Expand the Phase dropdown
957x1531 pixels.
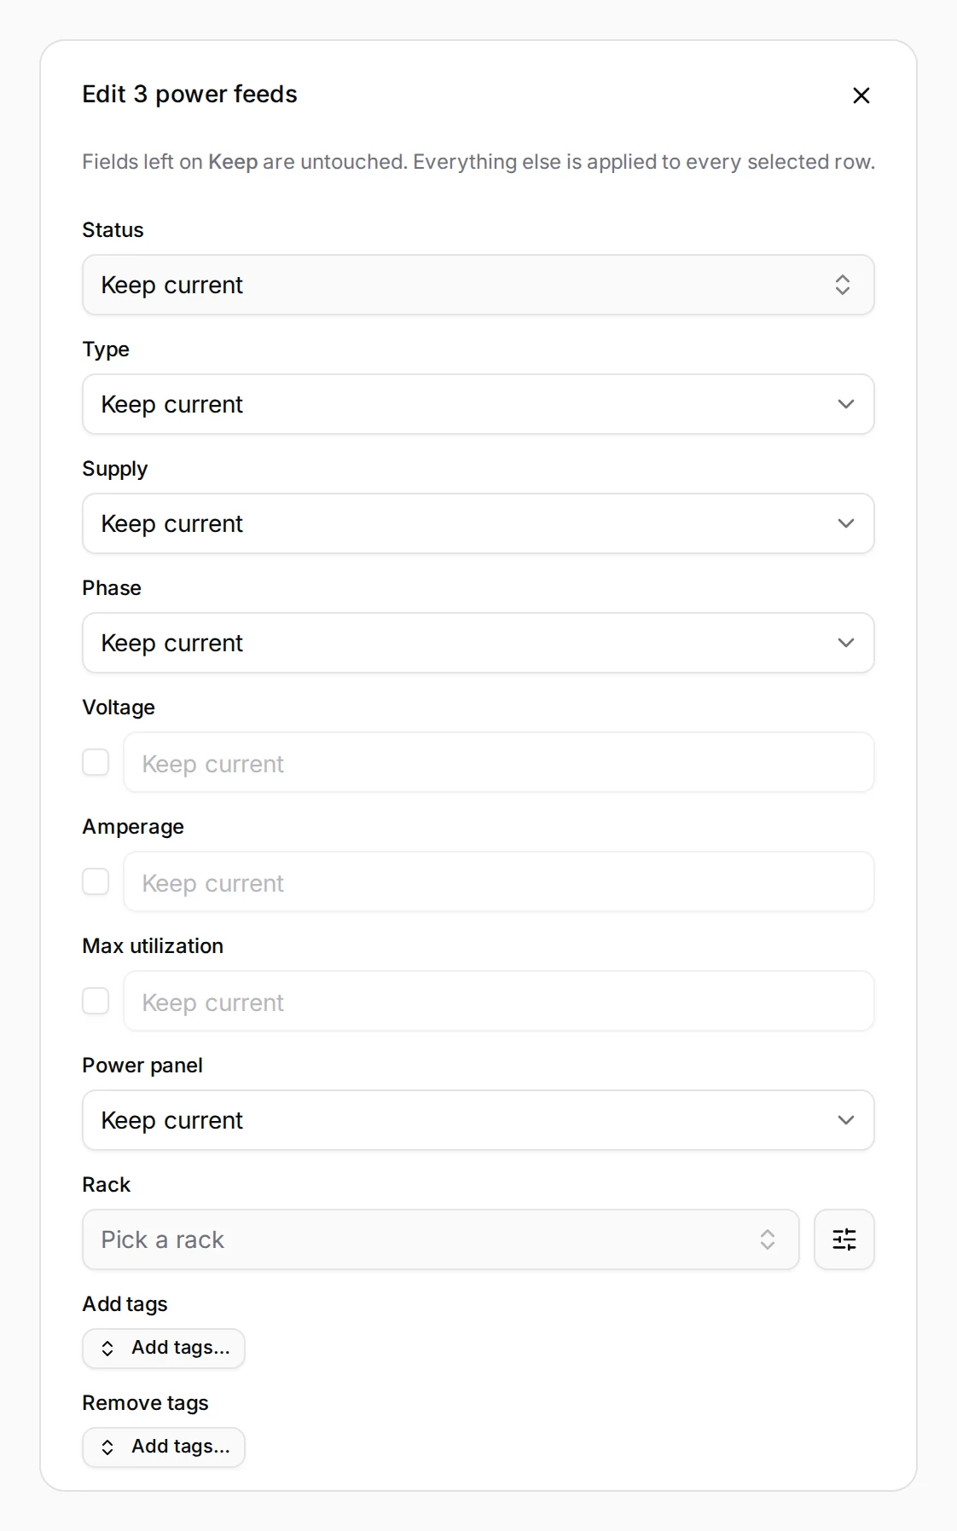point(478,643)
